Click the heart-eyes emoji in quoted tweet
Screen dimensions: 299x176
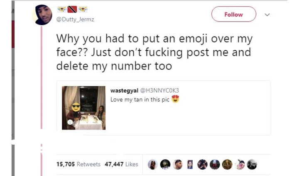tap(175, 99)
